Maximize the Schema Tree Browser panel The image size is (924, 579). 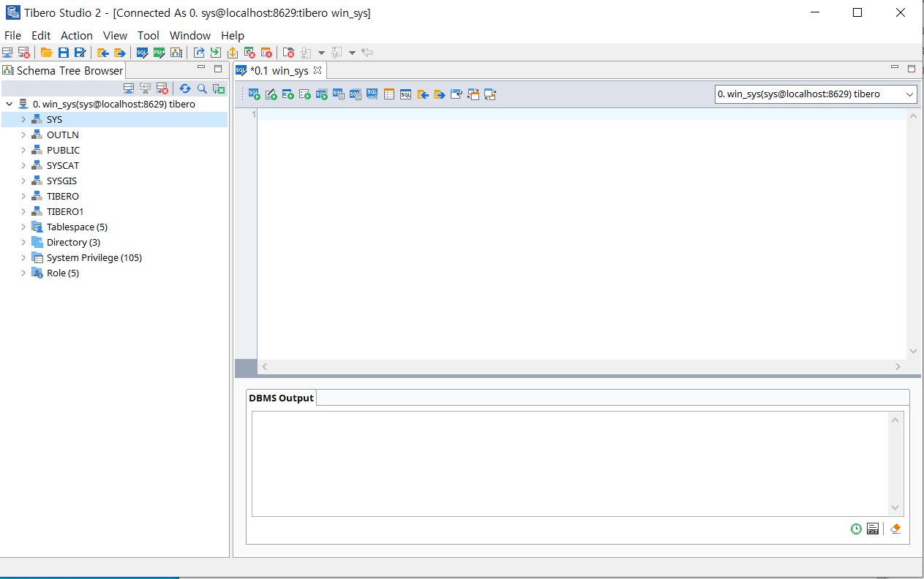click(217, 68)
